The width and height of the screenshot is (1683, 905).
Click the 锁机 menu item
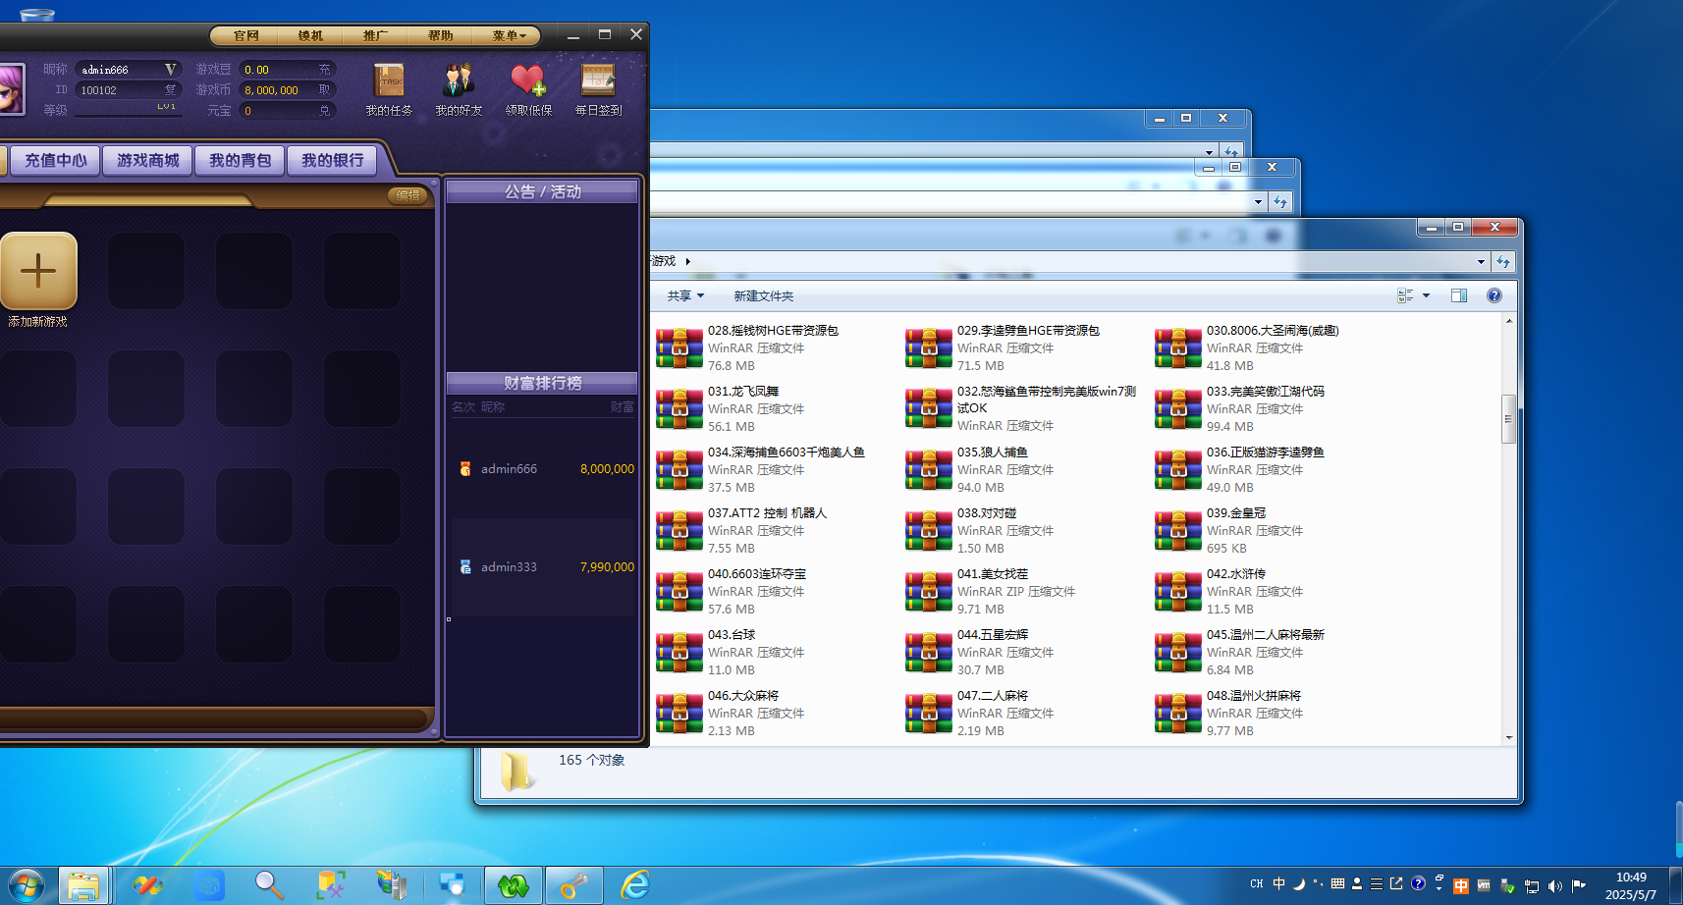310,36
